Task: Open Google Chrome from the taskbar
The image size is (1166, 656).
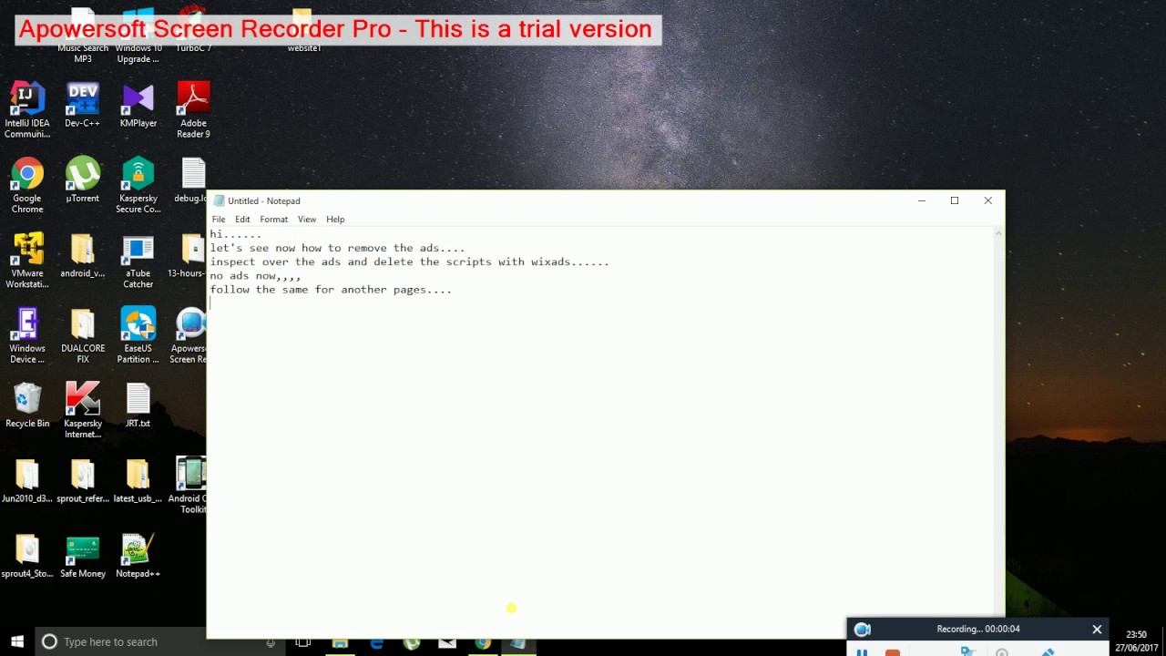Action: pos(483,641)
